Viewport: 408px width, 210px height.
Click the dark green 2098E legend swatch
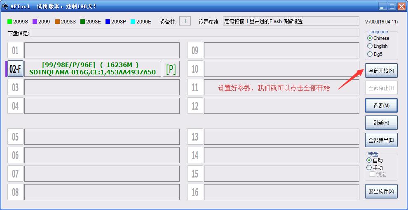pyautogui.click(x=83, y=21)
